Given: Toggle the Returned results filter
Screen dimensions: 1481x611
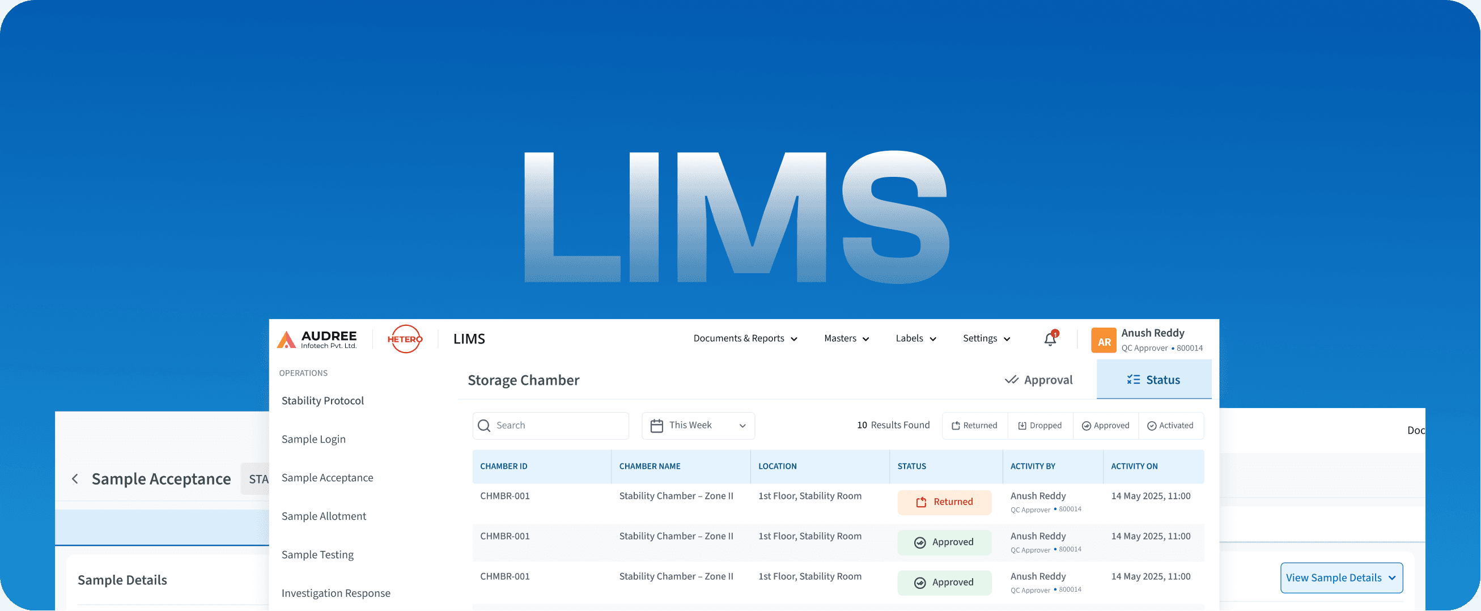Looking at the screenshot, I should [x=974, y=425].
